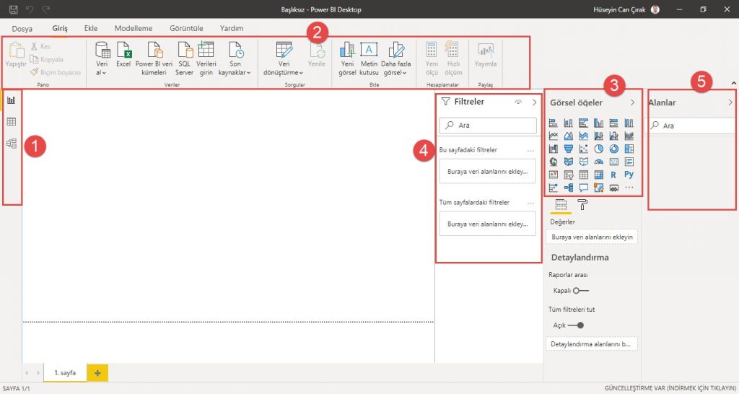Select the treemap visual
The width and height of the screenshot is (739, 394).
(x=629, y=149)
